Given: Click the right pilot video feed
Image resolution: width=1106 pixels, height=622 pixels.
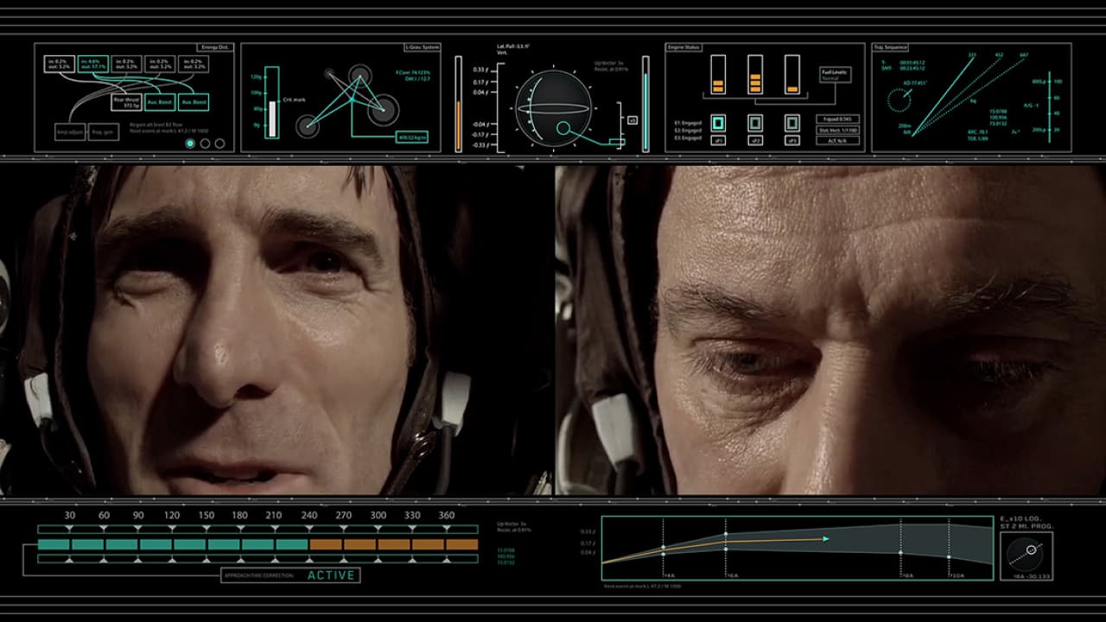Looking at the screenshot, I should click(x=830, y=330).
